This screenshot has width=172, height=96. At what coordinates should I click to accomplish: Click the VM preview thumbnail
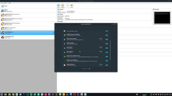162,18
